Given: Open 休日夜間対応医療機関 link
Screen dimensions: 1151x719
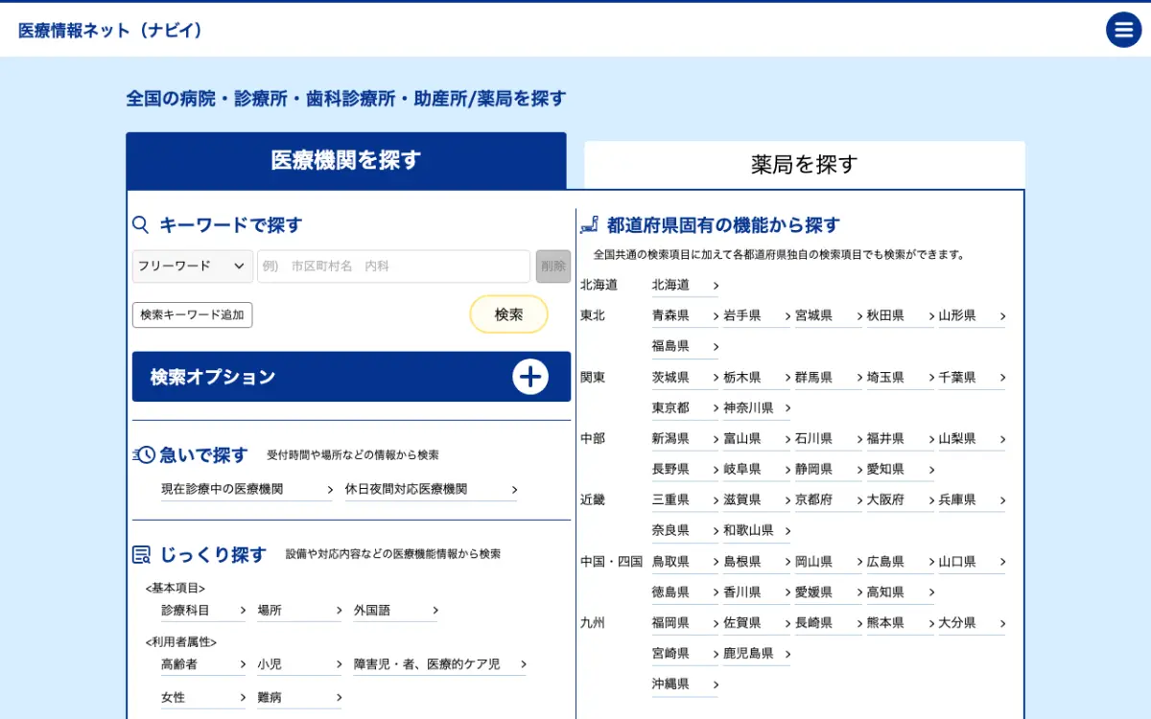Looking at the screenshot, I should pos(431,490).
